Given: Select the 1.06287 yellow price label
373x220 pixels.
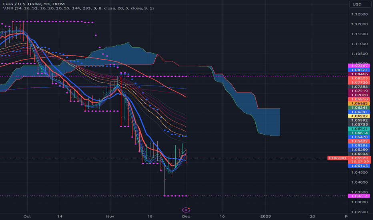Looking at the screenshot, I should pos(359,116).
